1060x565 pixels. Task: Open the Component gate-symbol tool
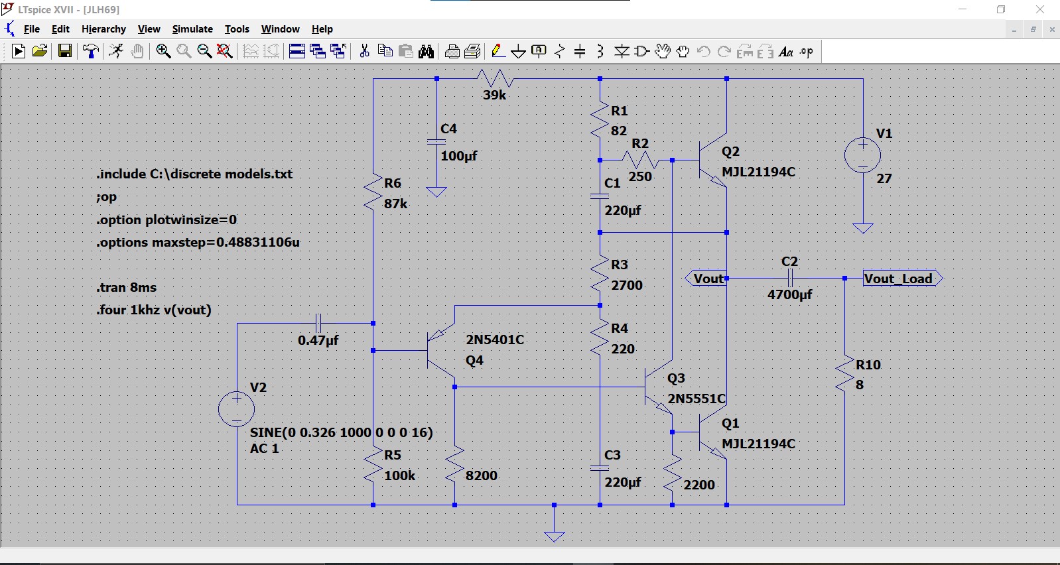tap(642, 51)
